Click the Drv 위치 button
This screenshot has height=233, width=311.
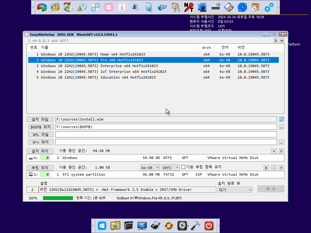click(41, 142)
